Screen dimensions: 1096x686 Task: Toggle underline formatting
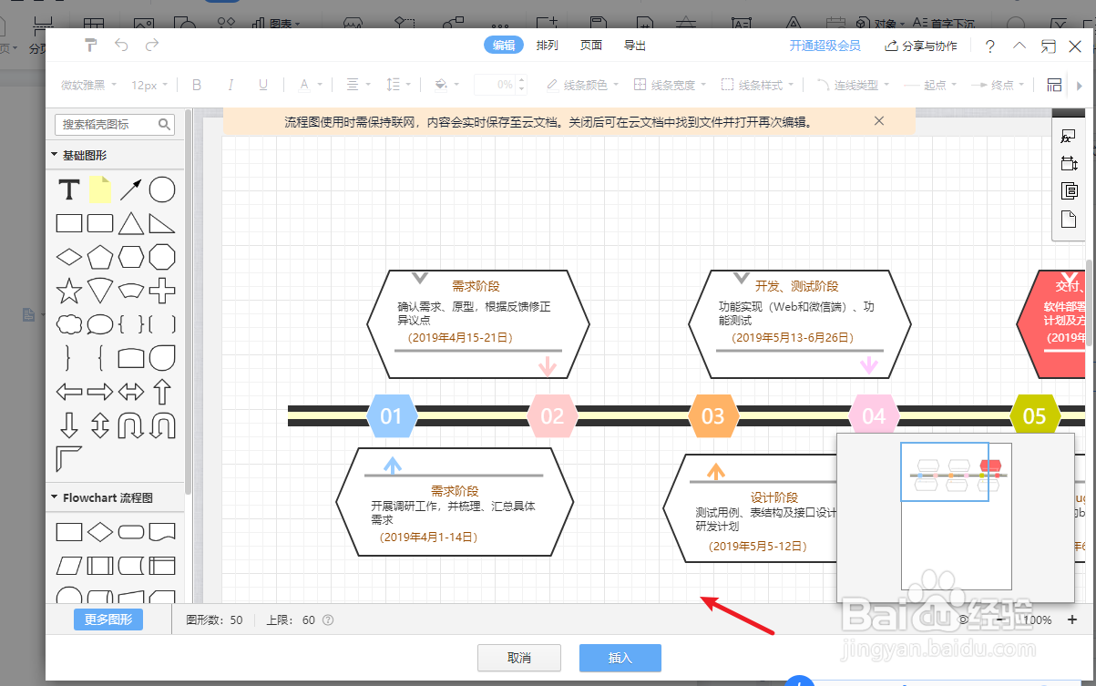pyautogui.click(x=262, y=85)
